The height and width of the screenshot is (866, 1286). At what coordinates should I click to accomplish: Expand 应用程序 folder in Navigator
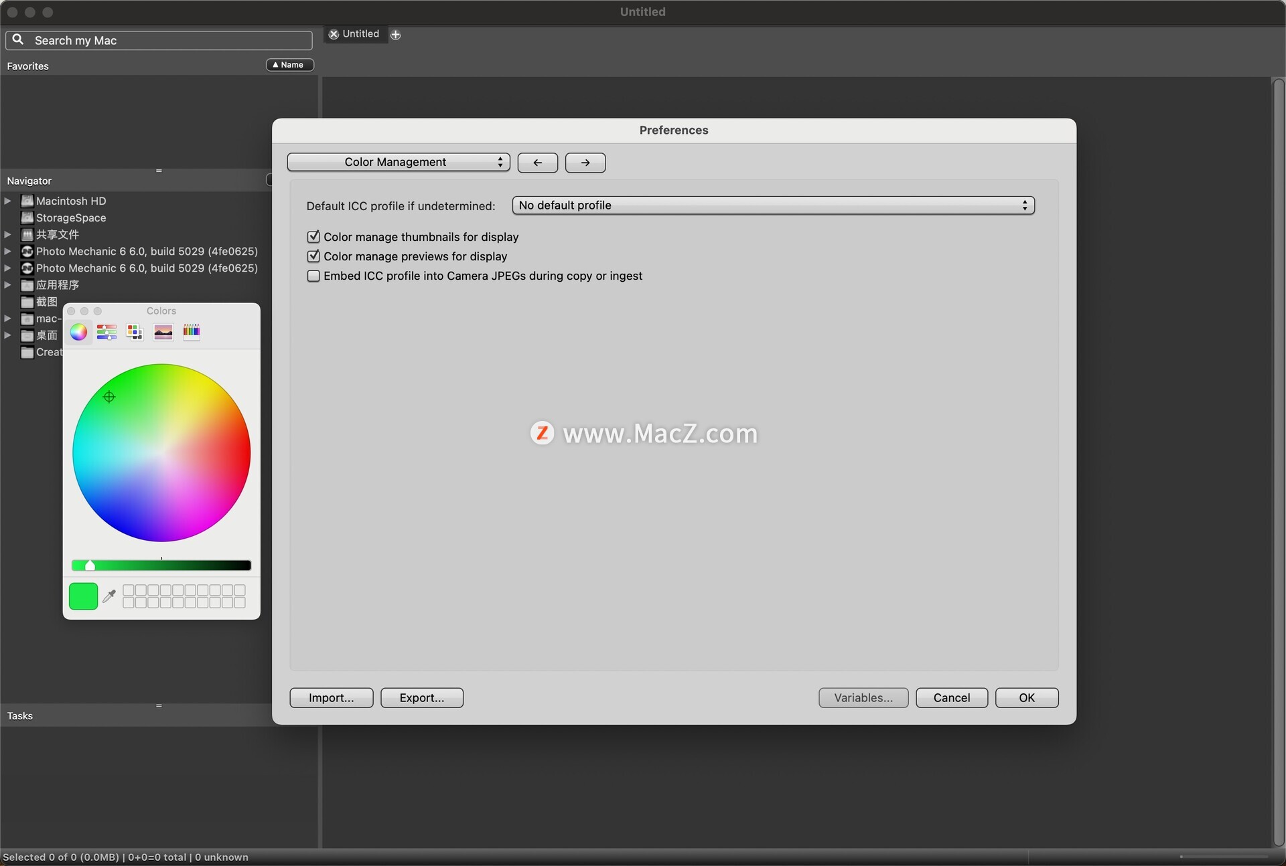8,285
